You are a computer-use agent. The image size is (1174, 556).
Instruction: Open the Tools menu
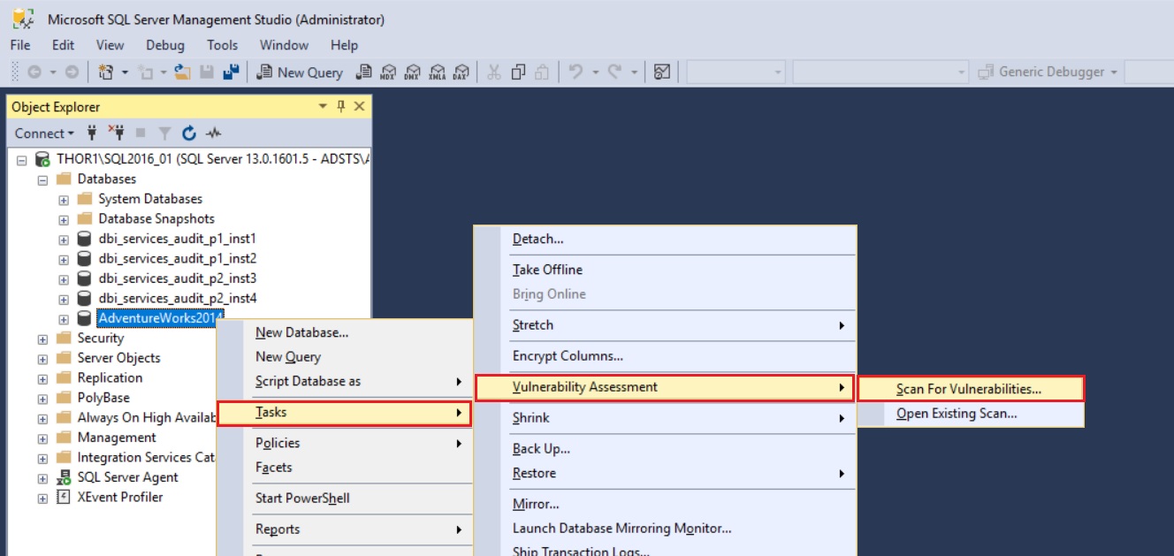(223, 45)
